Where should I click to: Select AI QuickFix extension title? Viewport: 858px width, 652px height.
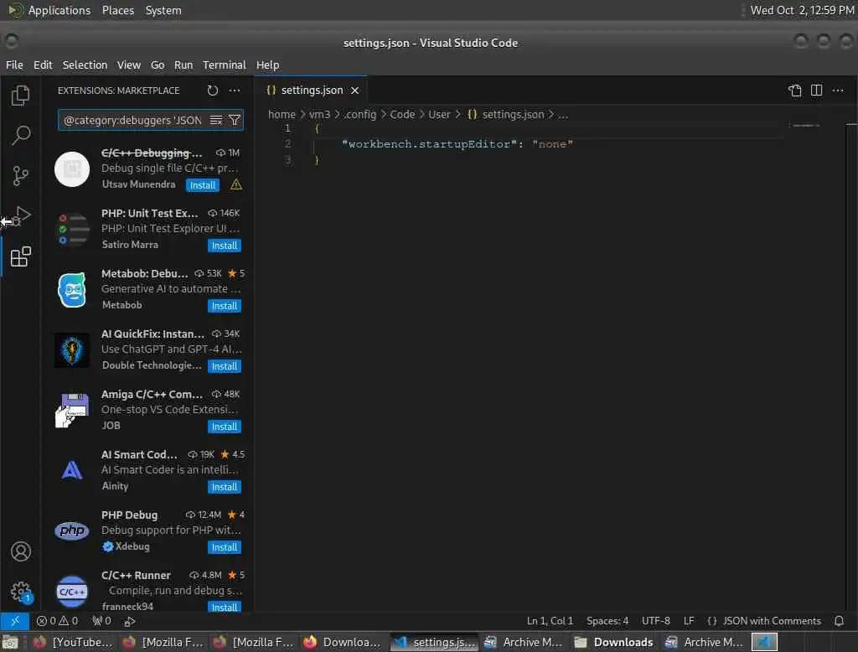152,334
